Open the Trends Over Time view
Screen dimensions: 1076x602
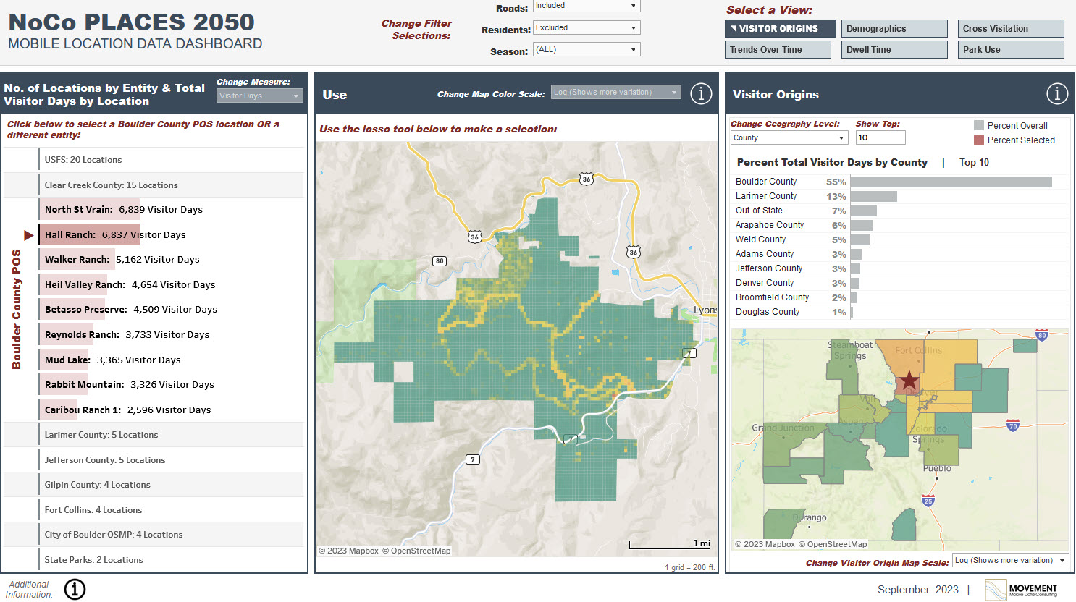[778, 49]
